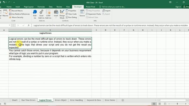Click XML Import
The width and height of the screenshot is (189, 106).
(106, 11)
